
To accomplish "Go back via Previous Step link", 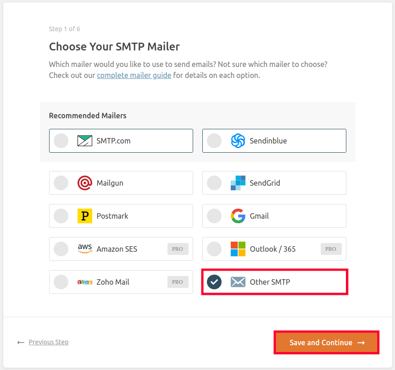I will point(48,342).
